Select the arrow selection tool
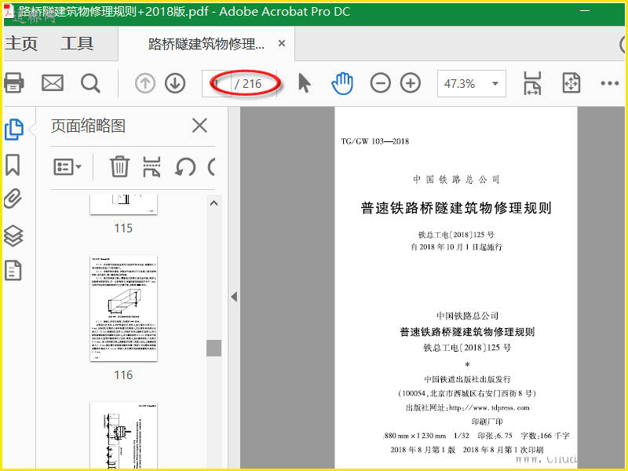628x471 pixels. tap(305, 83)
